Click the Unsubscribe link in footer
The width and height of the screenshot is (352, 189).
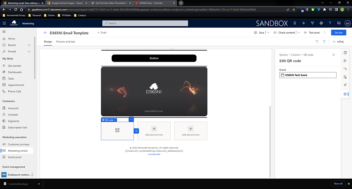(x=154, y=154)
